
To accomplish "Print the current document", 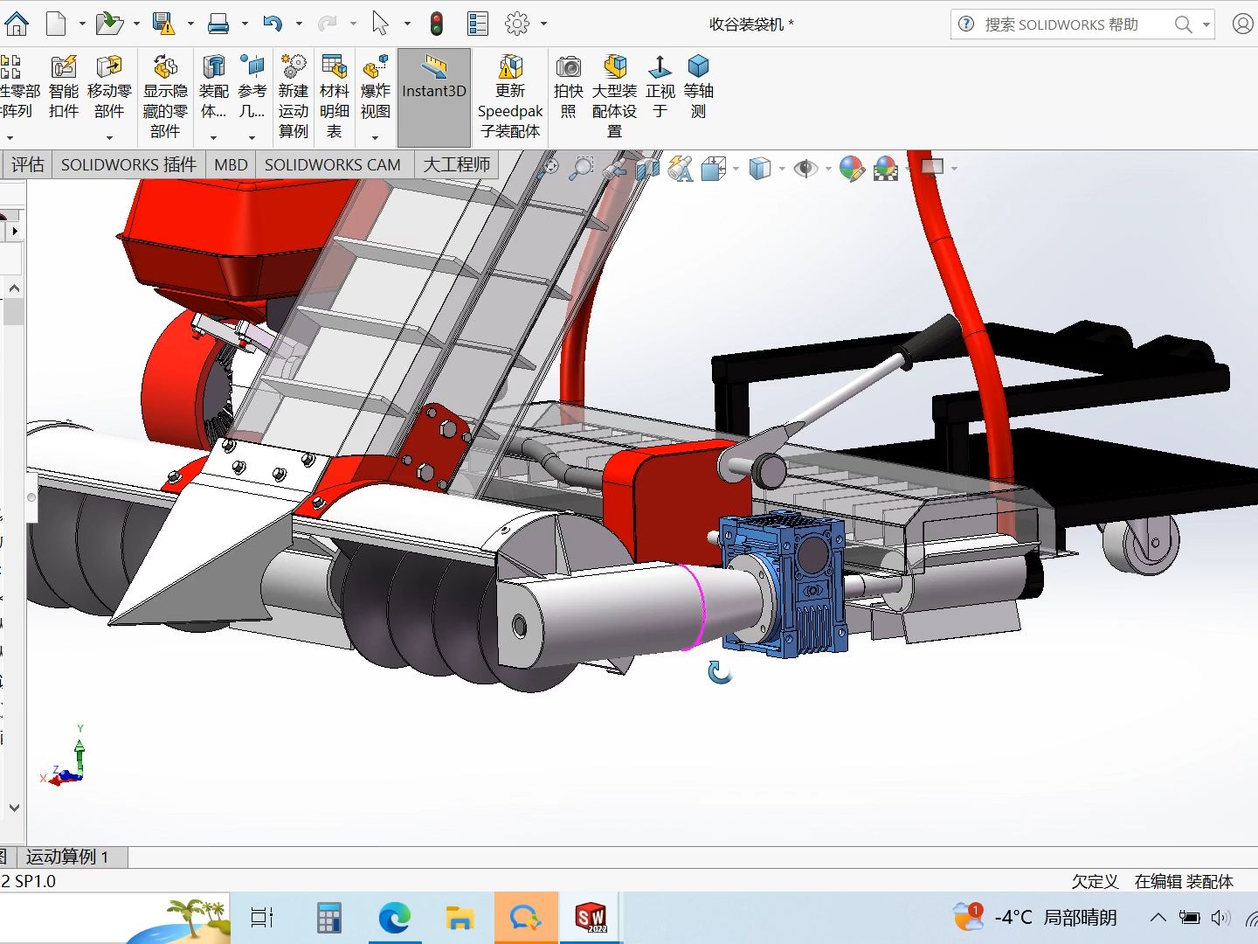I will click(x=218, y=24).
